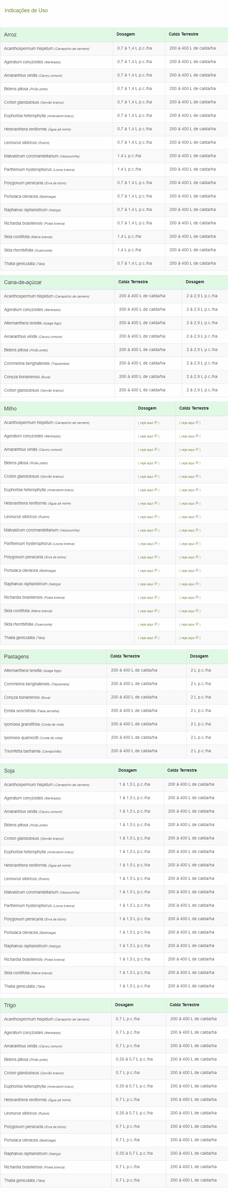This screenshot has width=228, height=1192.
Task: Click the Calda Terrestre column header in Cana-de-açúcar table
Action: click(x=133, y=282)
